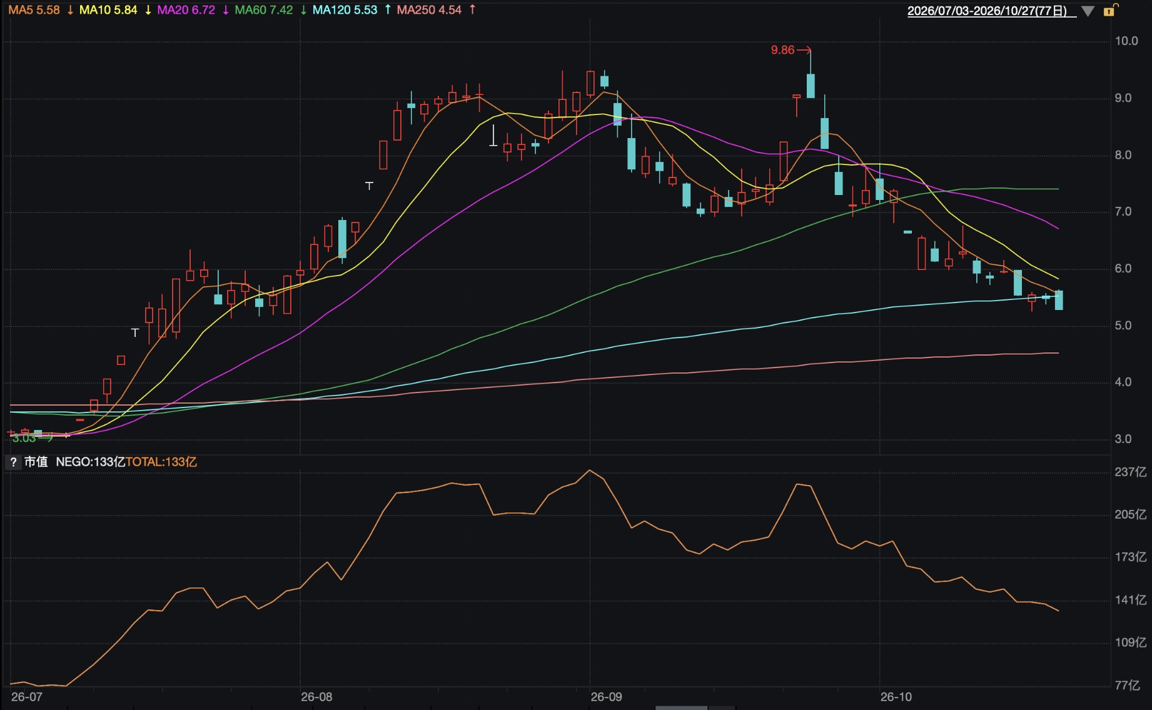Click the 109亿 market cap axis label
This screenshot has width=1152, height=710.
(x=1131, y=642)
